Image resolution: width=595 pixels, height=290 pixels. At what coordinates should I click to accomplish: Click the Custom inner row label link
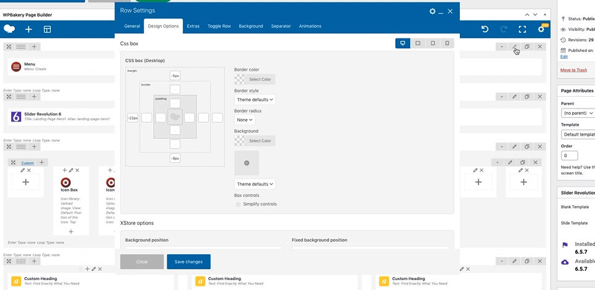pyautogui.click(x=27, y=163)
